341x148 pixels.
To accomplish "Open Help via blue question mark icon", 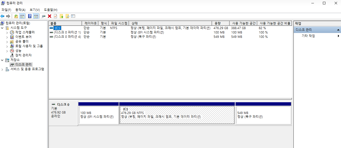I will pos(30,16).
